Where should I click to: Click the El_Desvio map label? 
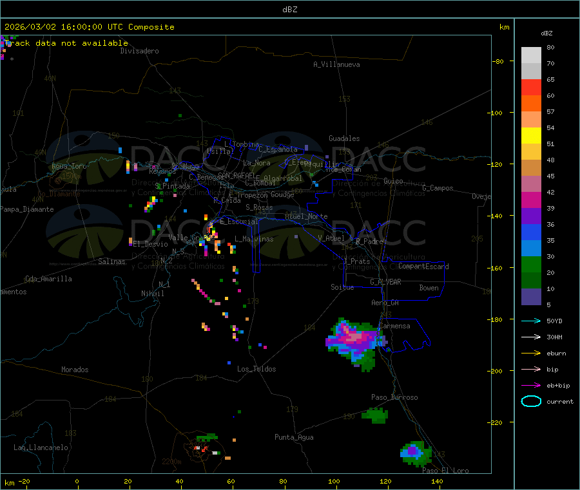tap(150, 244)
